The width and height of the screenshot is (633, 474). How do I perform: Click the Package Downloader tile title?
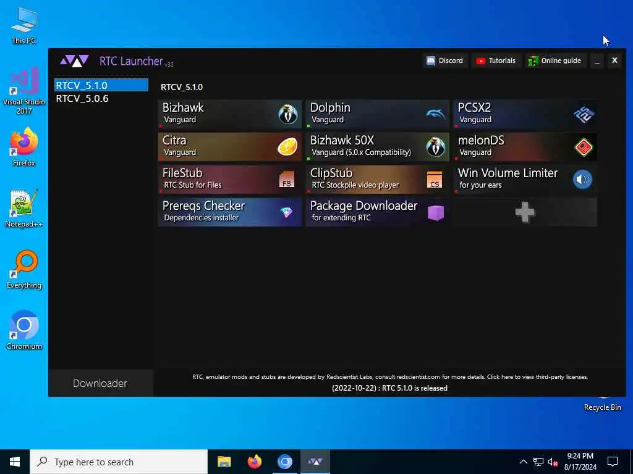coord(363,206)
